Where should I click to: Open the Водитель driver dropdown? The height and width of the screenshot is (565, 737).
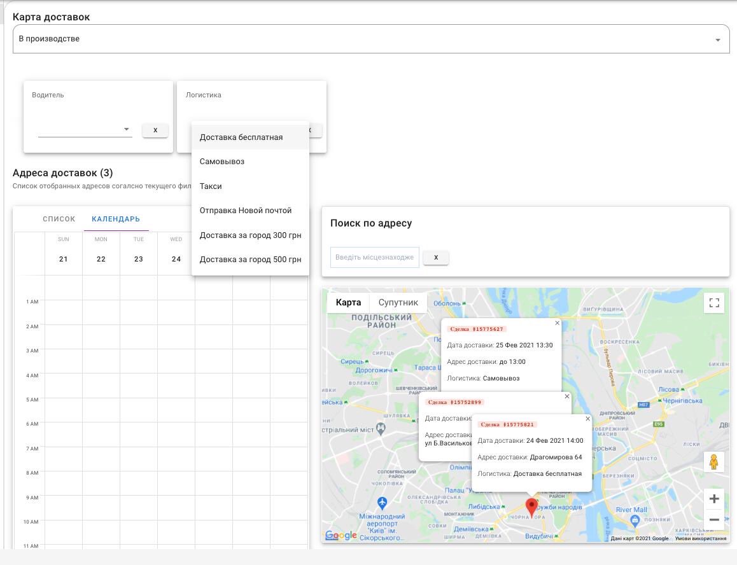[x=126, y=129]
